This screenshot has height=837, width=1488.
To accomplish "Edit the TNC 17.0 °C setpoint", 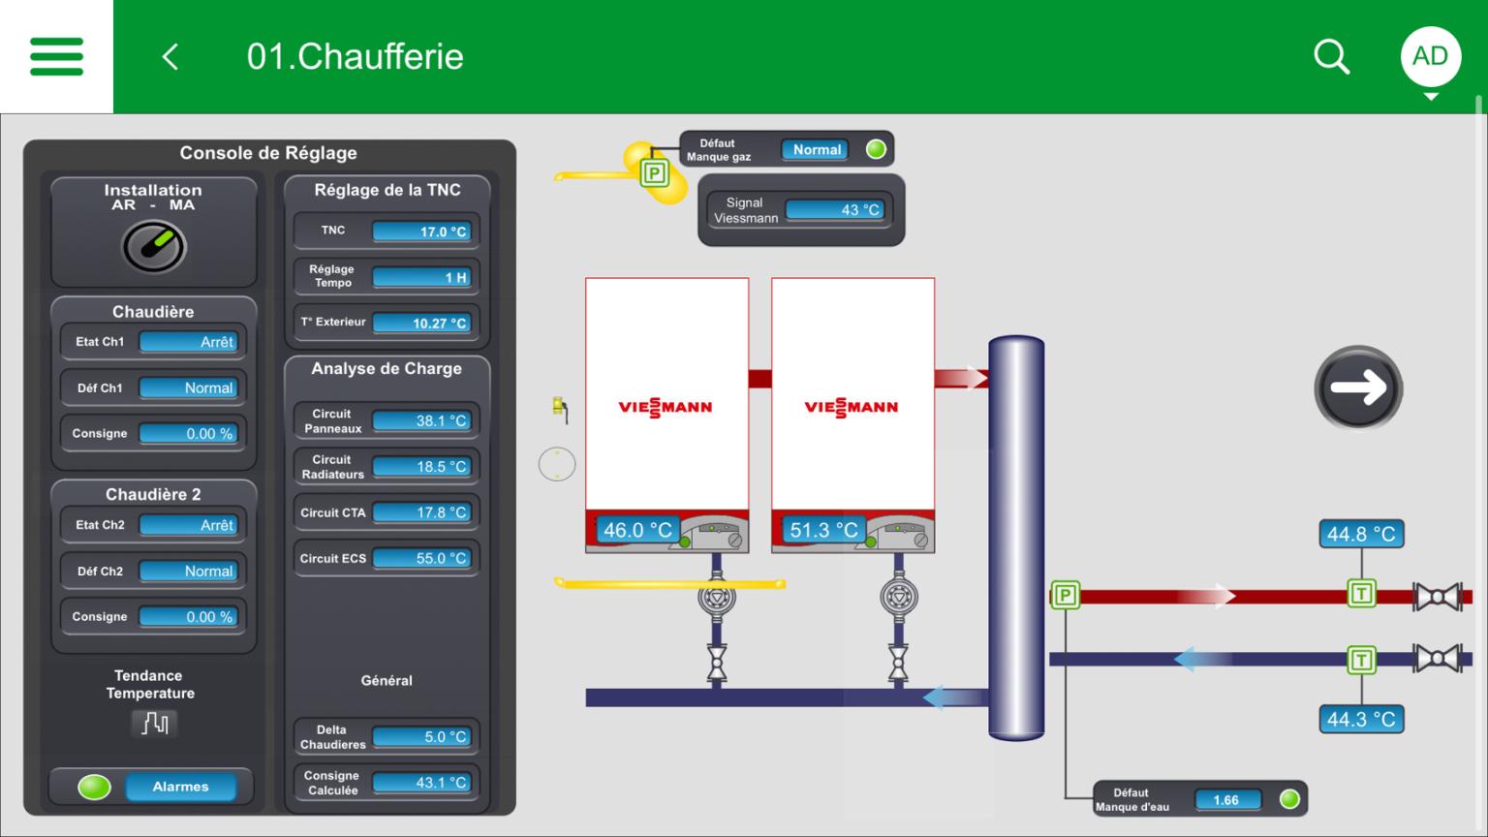I will pos(421,232).
